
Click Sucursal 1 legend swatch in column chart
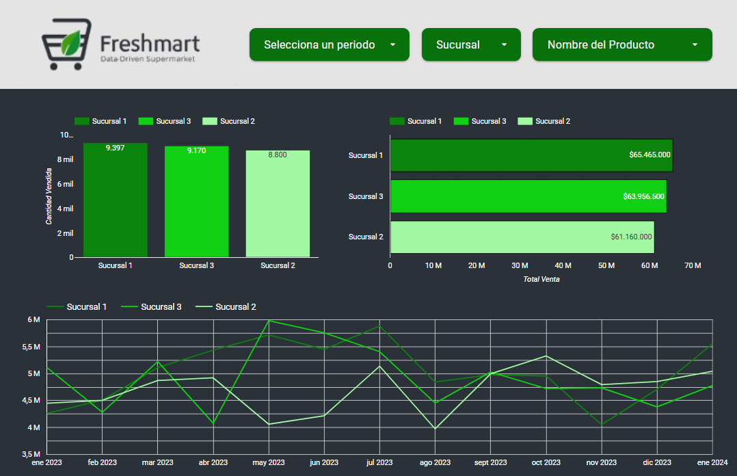coord(81,121)
